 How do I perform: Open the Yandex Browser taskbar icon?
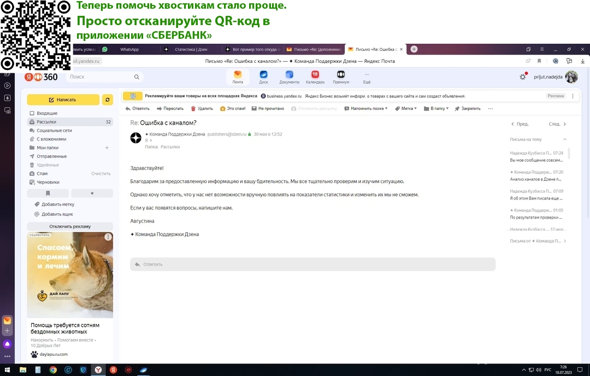coord(98,370)
